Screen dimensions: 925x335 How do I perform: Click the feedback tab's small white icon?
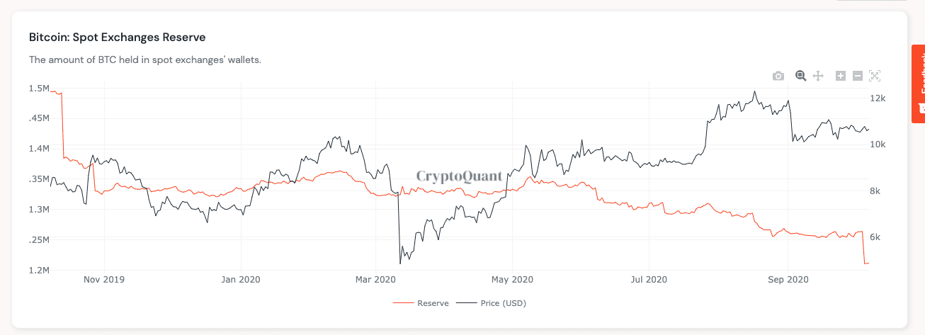(921, 108)
